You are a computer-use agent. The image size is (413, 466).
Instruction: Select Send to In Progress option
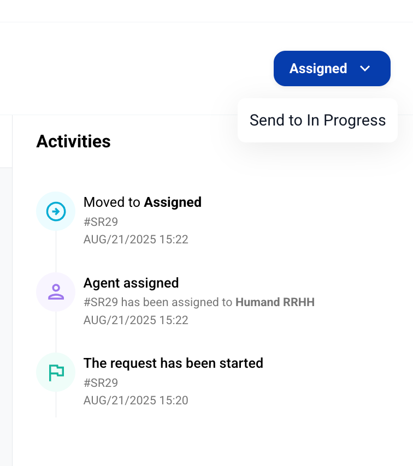(317, 120)
